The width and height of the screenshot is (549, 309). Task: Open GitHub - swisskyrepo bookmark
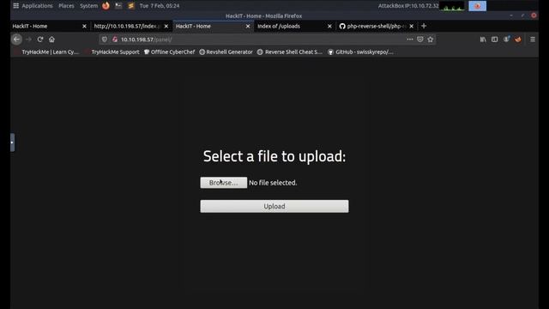360,51
